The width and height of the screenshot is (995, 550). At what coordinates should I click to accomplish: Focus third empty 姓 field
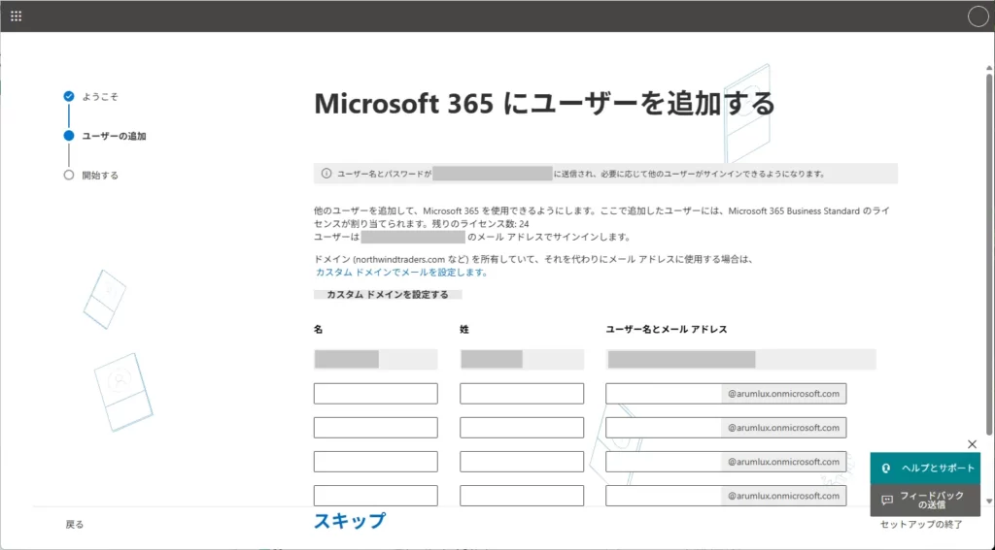(522, 462)
